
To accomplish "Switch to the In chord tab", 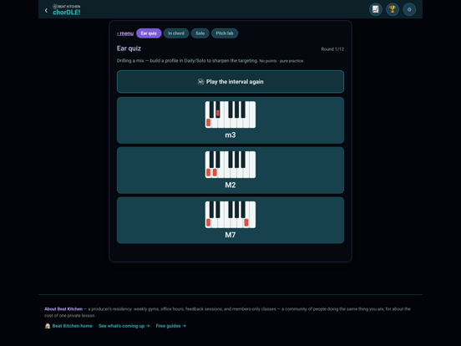I will (176, 33).
